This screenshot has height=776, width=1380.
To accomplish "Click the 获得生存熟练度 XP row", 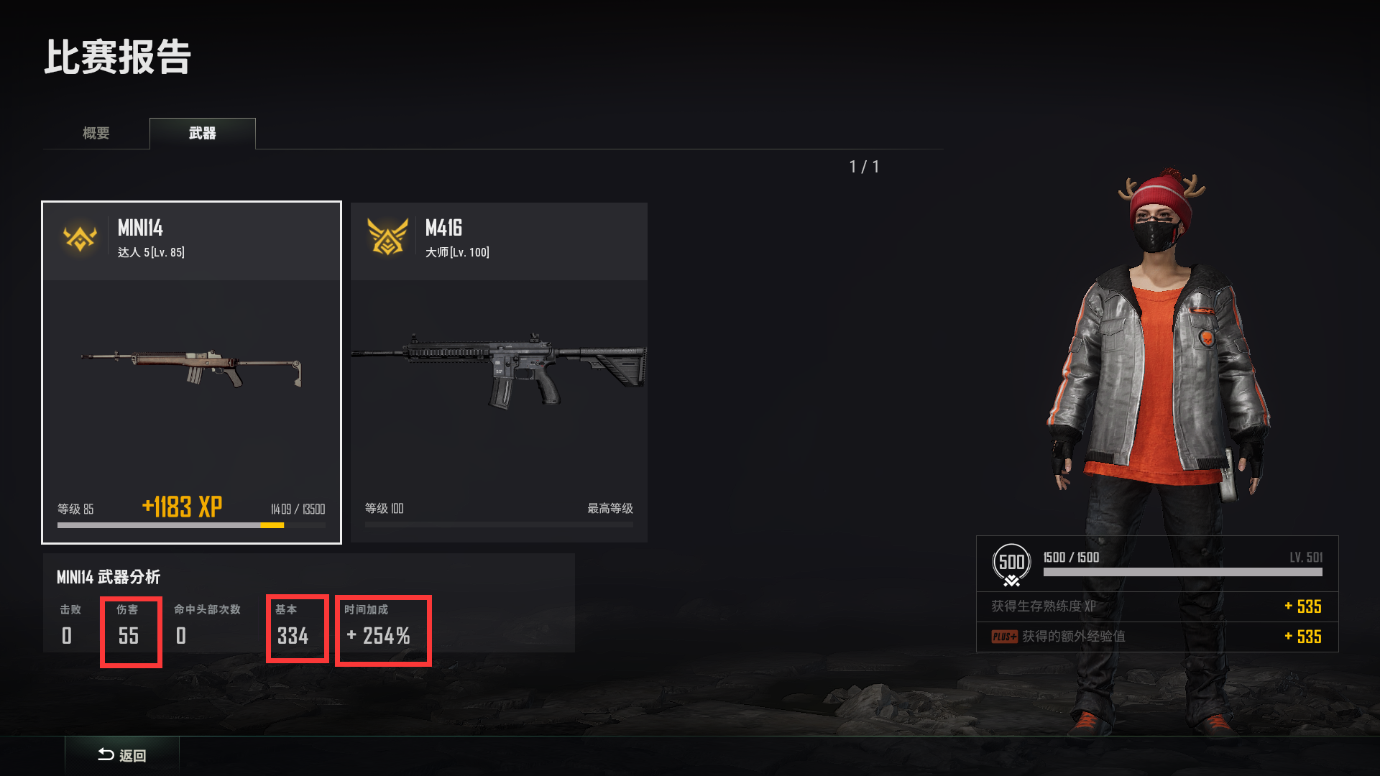I will (x=1157, y=606).
